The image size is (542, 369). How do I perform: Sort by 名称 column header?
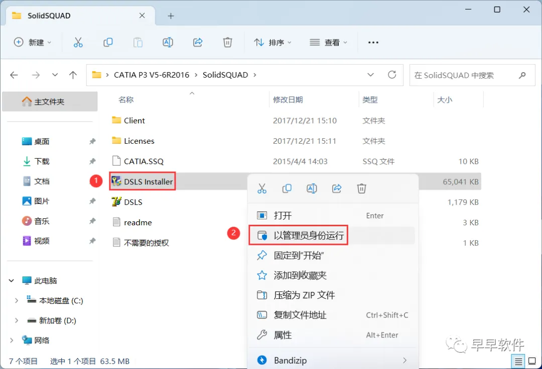(126, 100)
